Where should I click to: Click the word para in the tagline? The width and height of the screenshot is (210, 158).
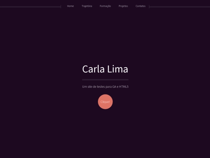tap(108, 87)
